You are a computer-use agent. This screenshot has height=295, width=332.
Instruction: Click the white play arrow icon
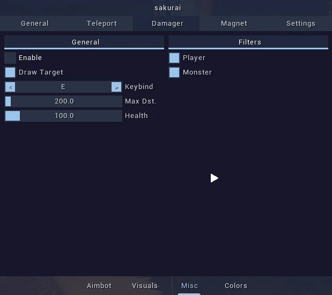[215, 178]
